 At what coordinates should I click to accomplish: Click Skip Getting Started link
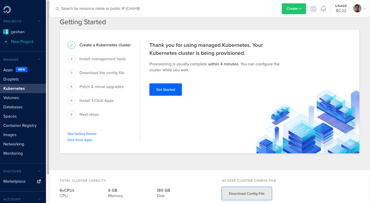coord(82,134)
